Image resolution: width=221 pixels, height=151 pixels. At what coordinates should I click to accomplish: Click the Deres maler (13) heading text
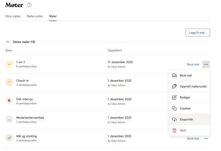click(x=24, y=42)
